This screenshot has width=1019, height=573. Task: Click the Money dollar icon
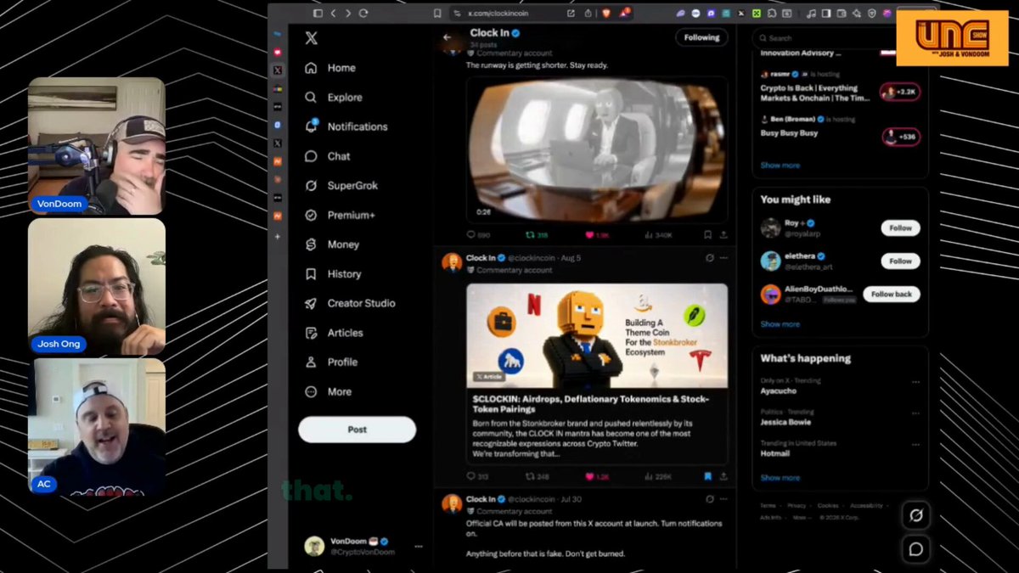coord(311,244)
